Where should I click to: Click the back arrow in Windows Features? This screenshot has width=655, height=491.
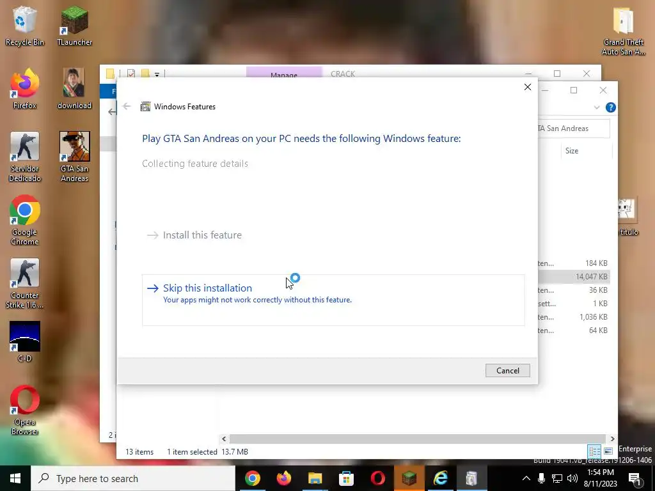click(127, 107)
